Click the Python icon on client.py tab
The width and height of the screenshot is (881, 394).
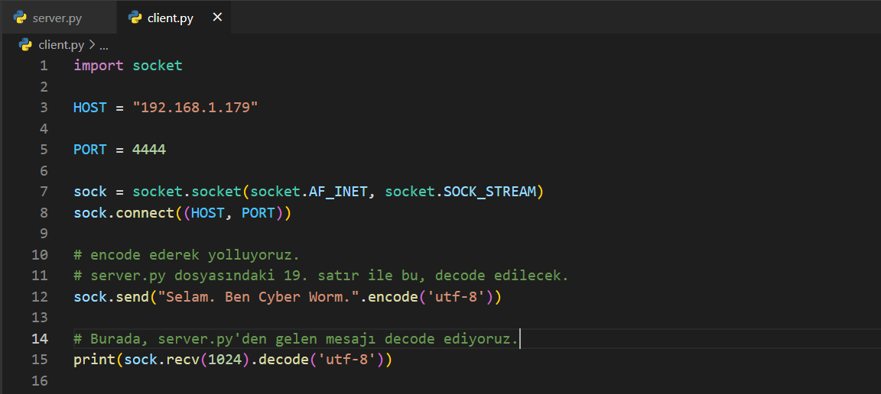(x=135, y=18)
